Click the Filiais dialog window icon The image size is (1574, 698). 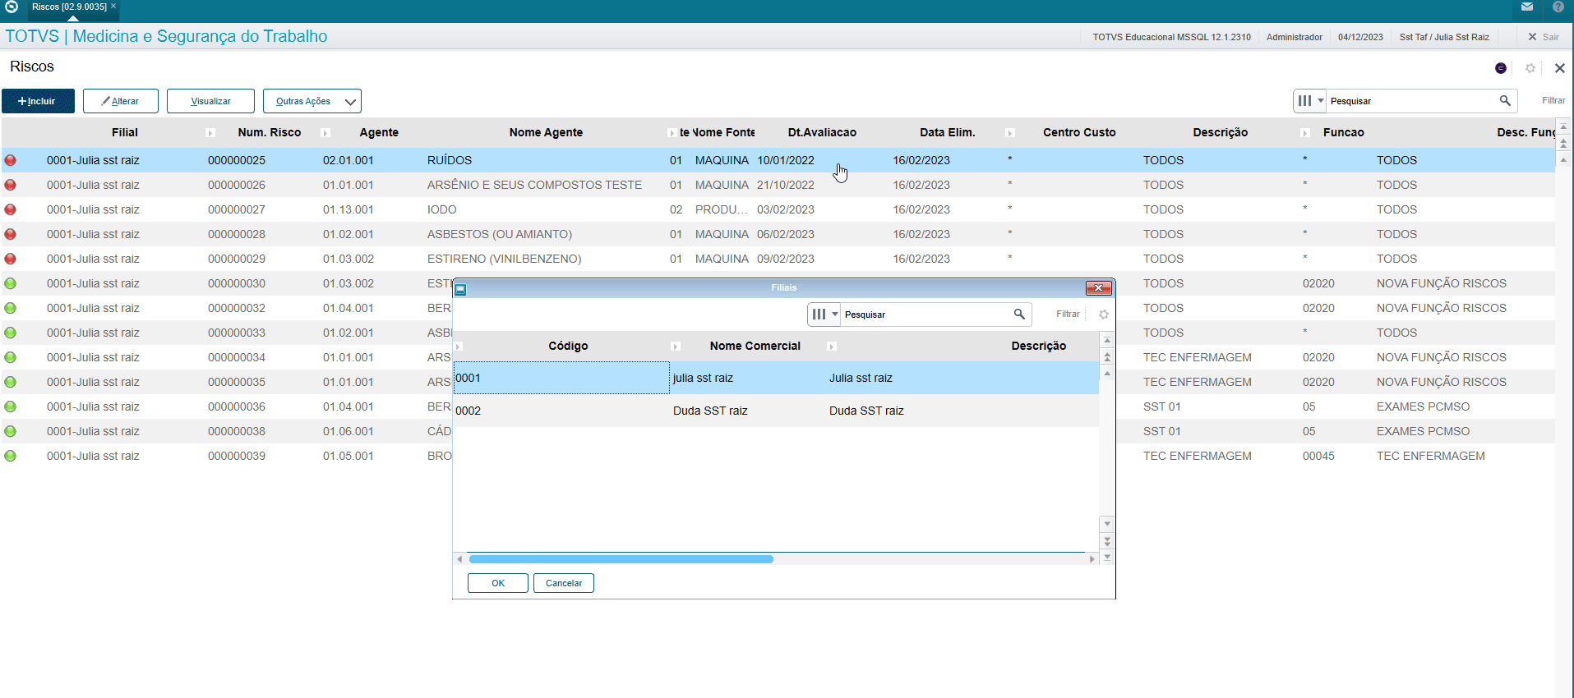tap(461, 289)
